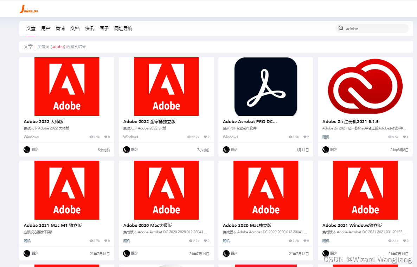
Task: Open the 圈子 section
Action: click(104, 28)
